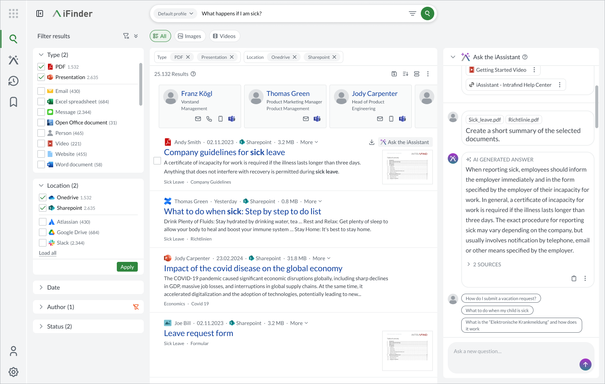Switch to the All results tab

tap(160, 36)
